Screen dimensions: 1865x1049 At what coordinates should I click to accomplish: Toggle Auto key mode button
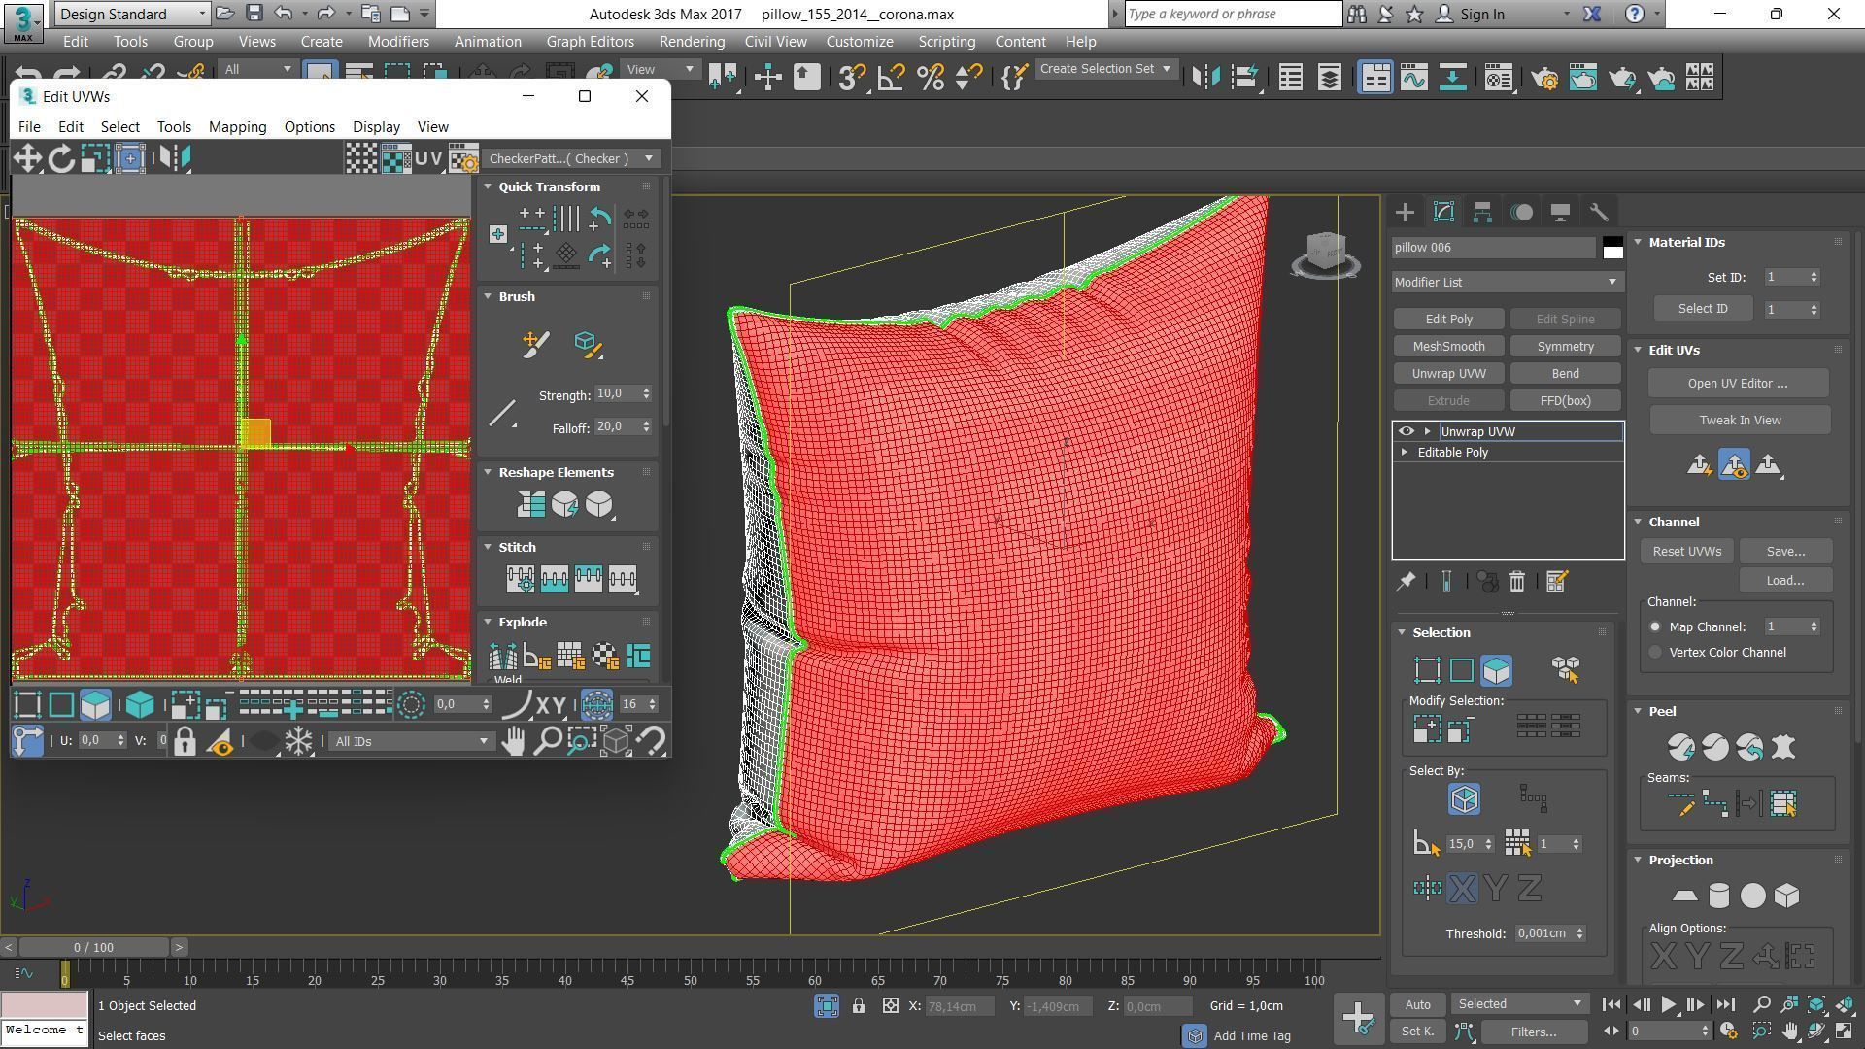pos(1417,1005)
